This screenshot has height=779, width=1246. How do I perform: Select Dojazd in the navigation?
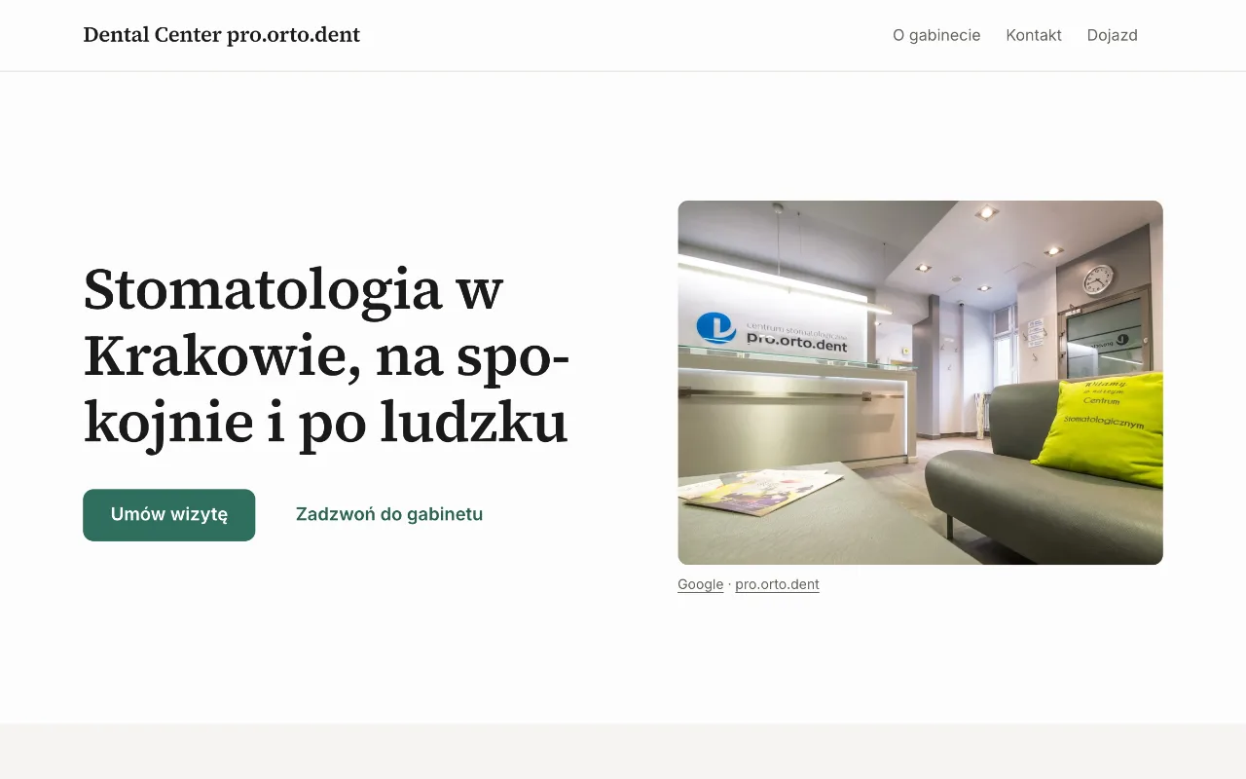click(1113, 35)
